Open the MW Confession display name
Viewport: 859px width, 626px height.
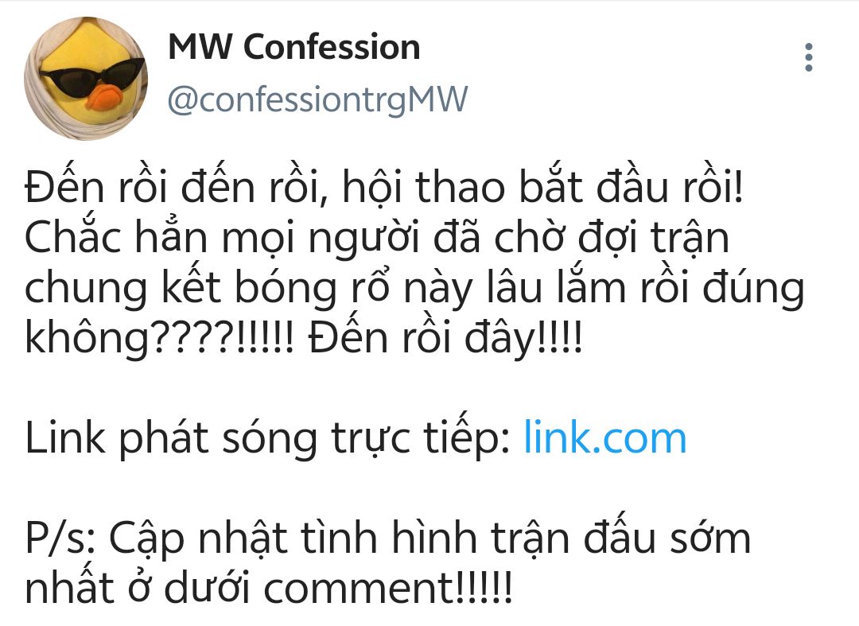click(293, 48)
